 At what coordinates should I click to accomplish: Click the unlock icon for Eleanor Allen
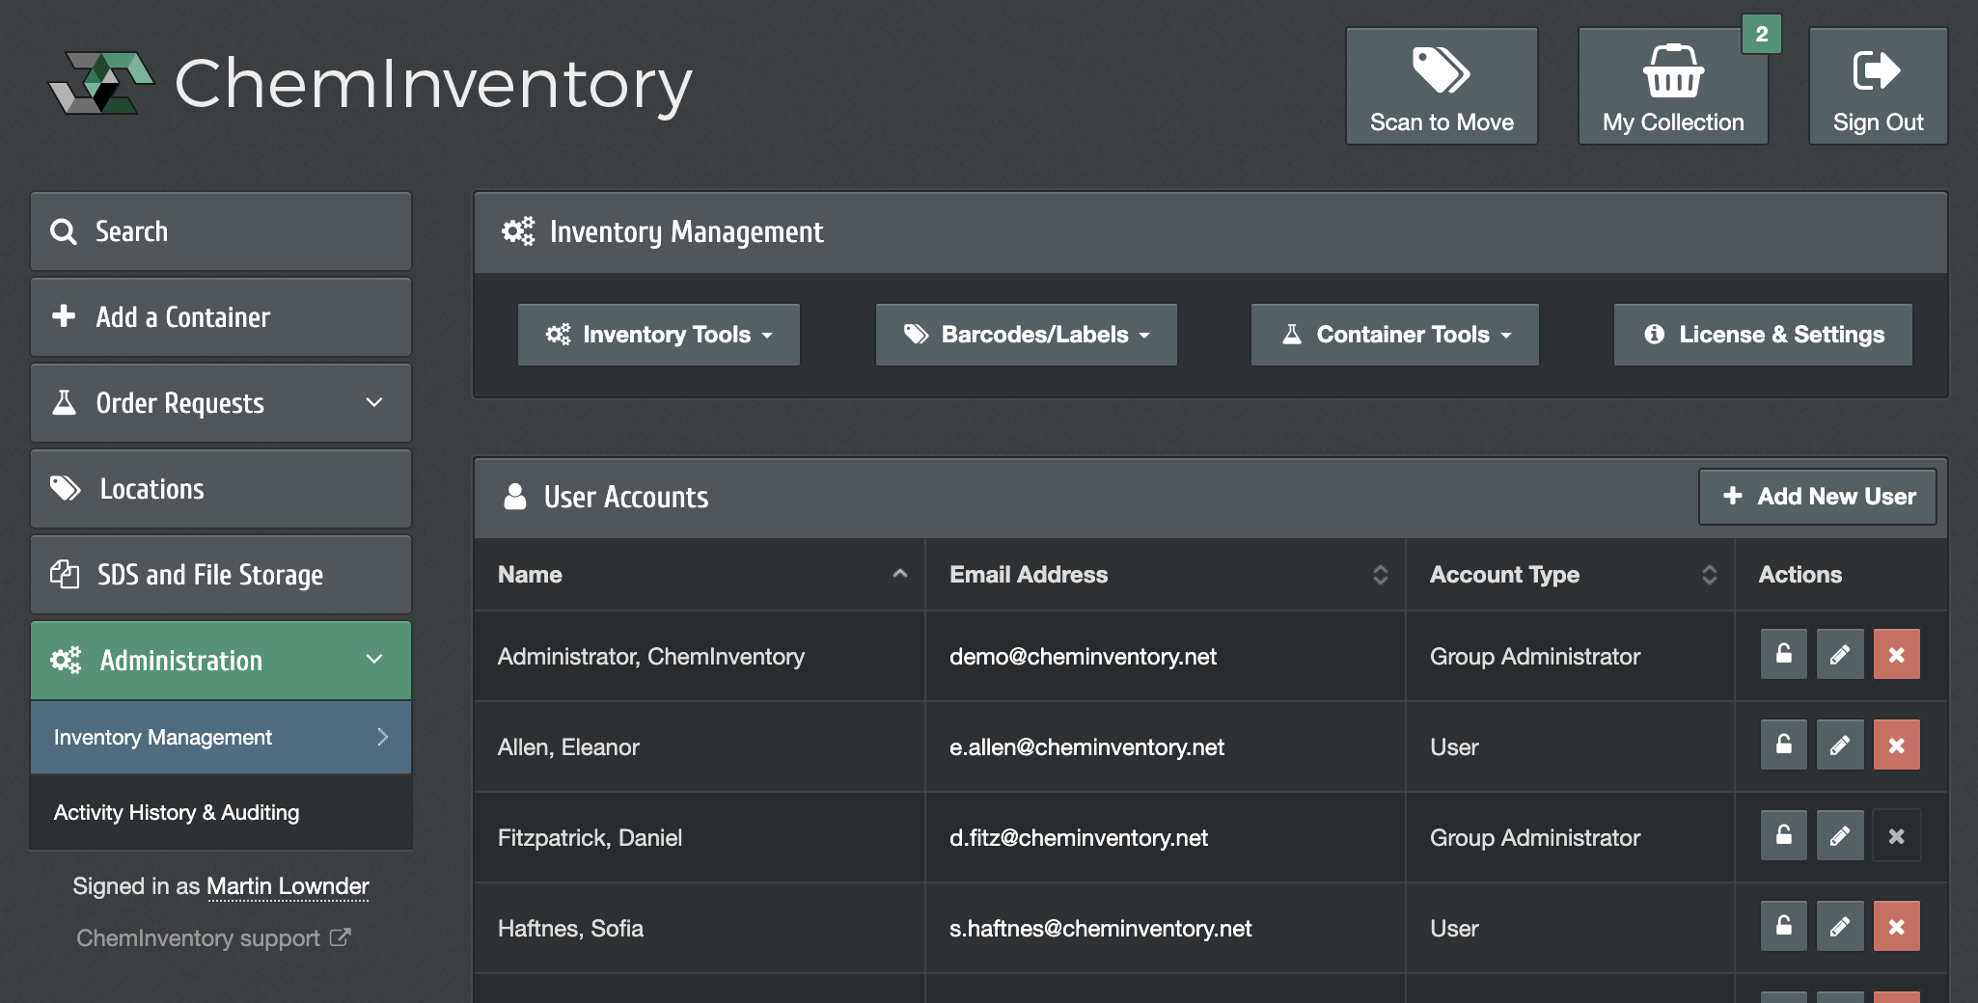tap(1784, 745)
